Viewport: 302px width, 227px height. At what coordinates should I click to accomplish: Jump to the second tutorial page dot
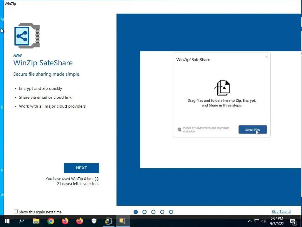tap(145, 212)
